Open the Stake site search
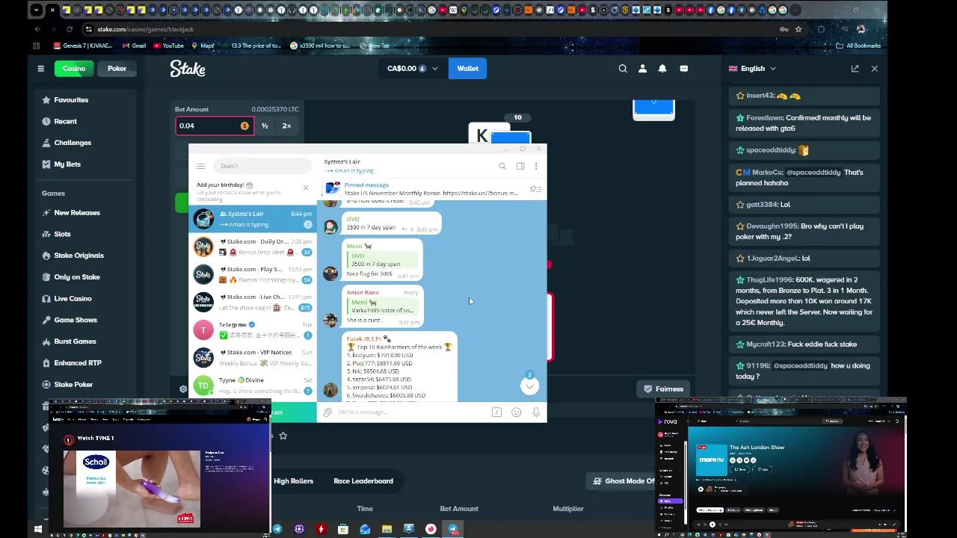Screen dimensions: 957x538 click(623, 69)
